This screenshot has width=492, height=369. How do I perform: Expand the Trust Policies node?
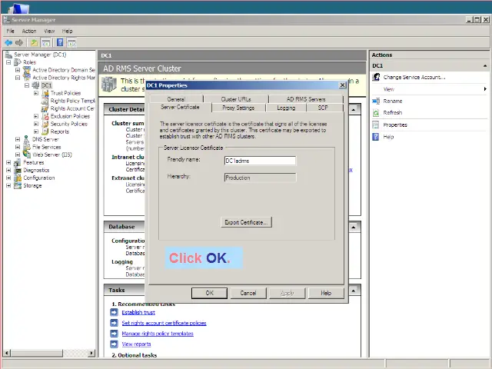tap(36, 93)
